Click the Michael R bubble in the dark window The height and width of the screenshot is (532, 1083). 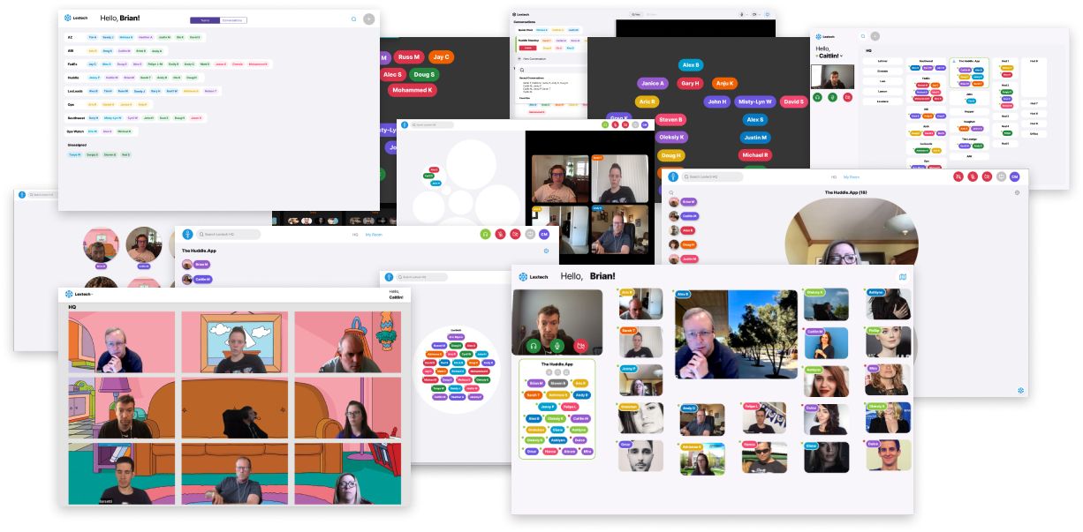tap(755, 154)
